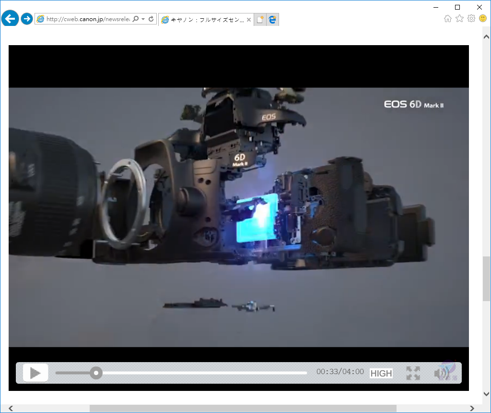Play the EOS 6D Mark II video

point(35,373)
